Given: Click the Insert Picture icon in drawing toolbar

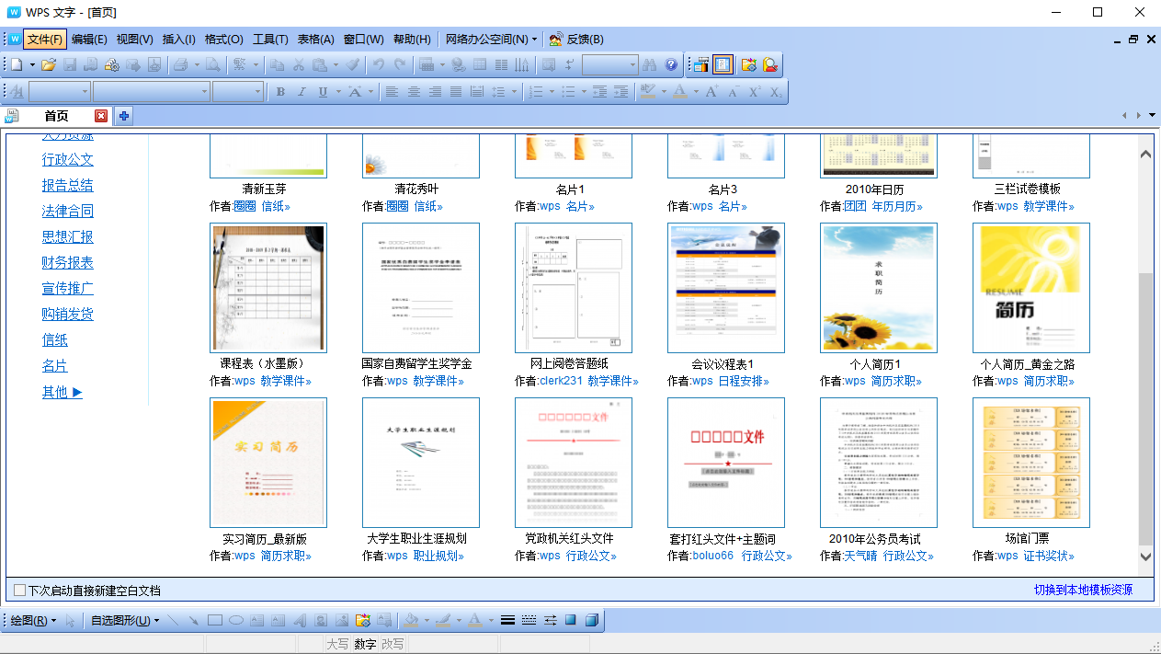Looking at the screenshot, I should click(x=342, y=620).
